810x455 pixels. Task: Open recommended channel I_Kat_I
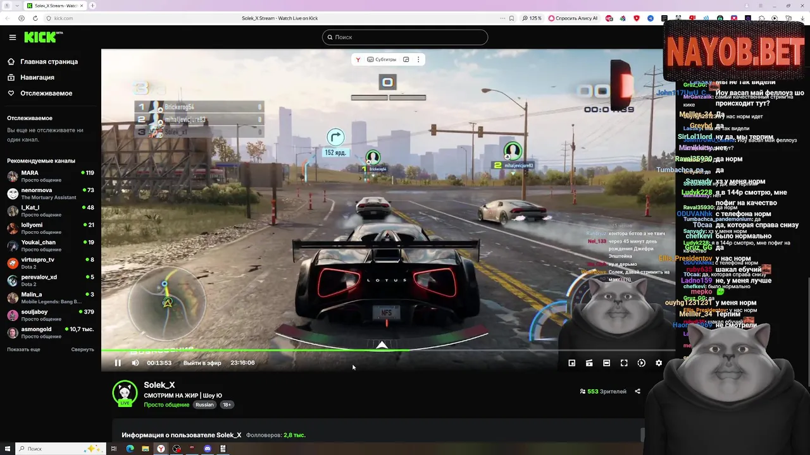[x=51, y=210]
